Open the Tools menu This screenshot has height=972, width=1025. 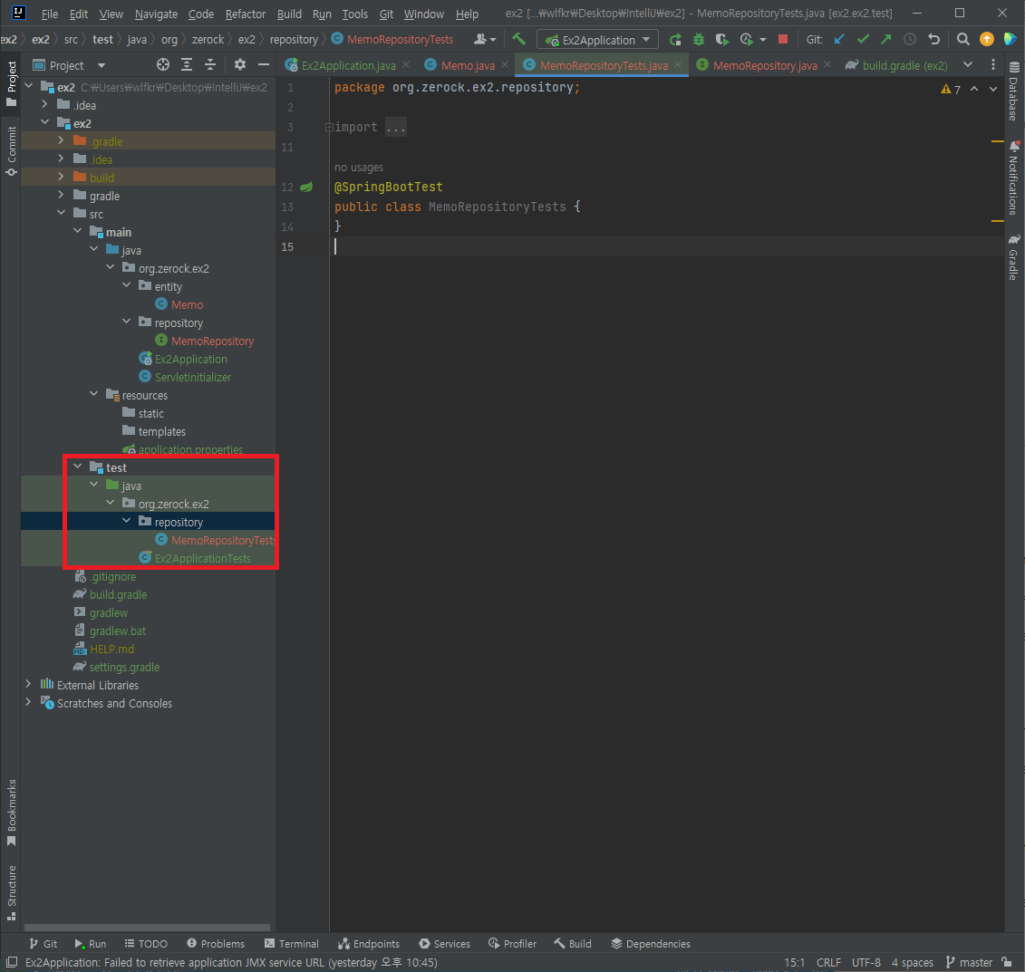(x=354, y=14)
